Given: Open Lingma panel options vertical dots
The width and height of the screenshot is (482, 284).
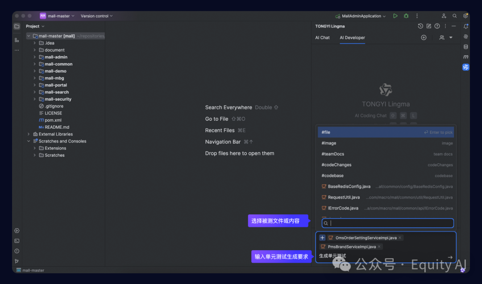Looking at the screenshot, I should point(445,26).
